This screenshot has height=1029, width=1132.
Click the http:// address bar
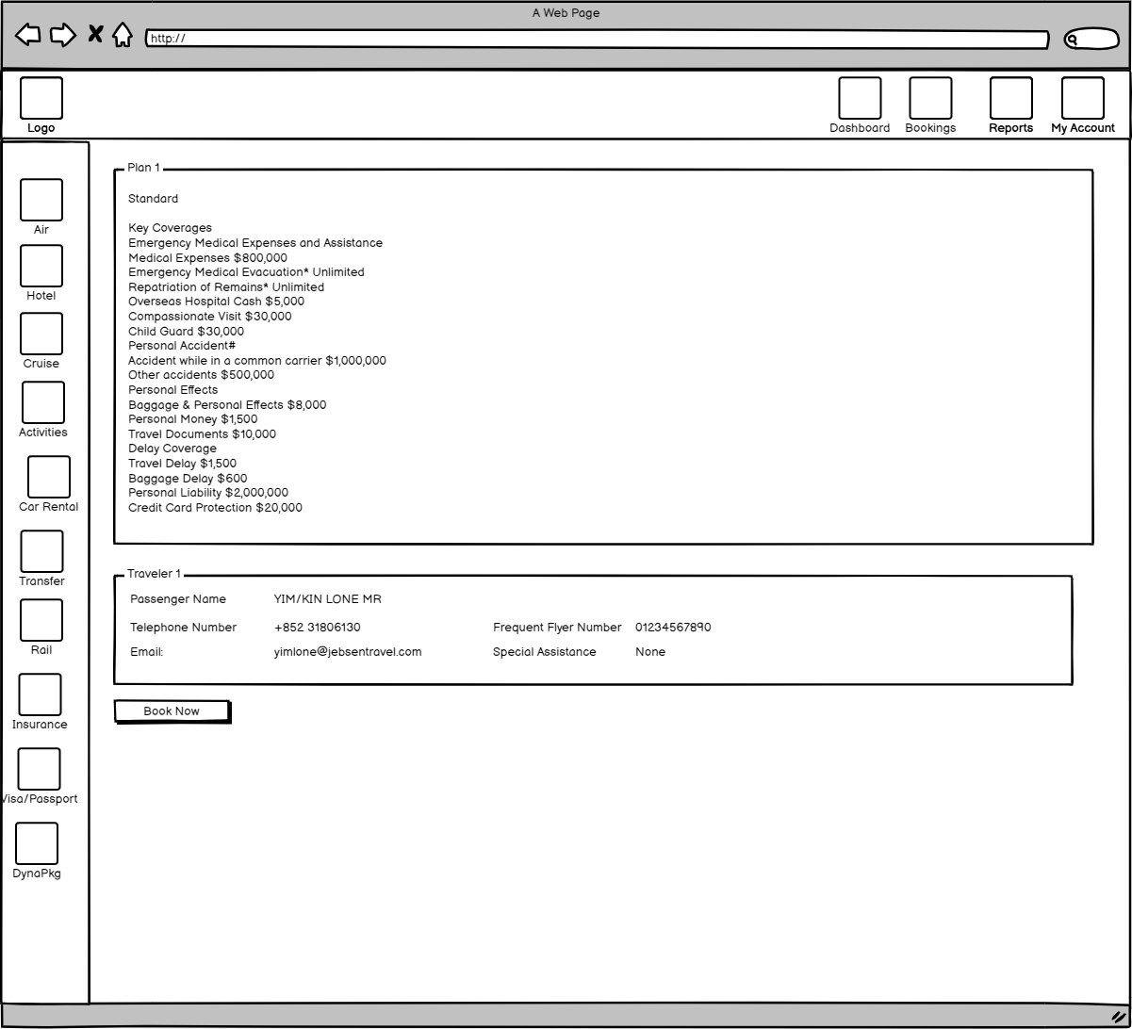[598, 39]
